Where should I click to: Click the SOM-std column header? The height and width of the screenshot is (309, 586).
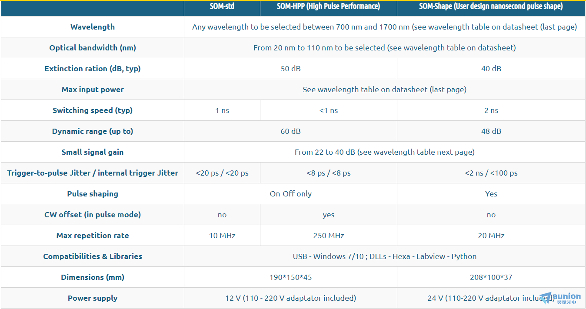click(x=222, y=6)
